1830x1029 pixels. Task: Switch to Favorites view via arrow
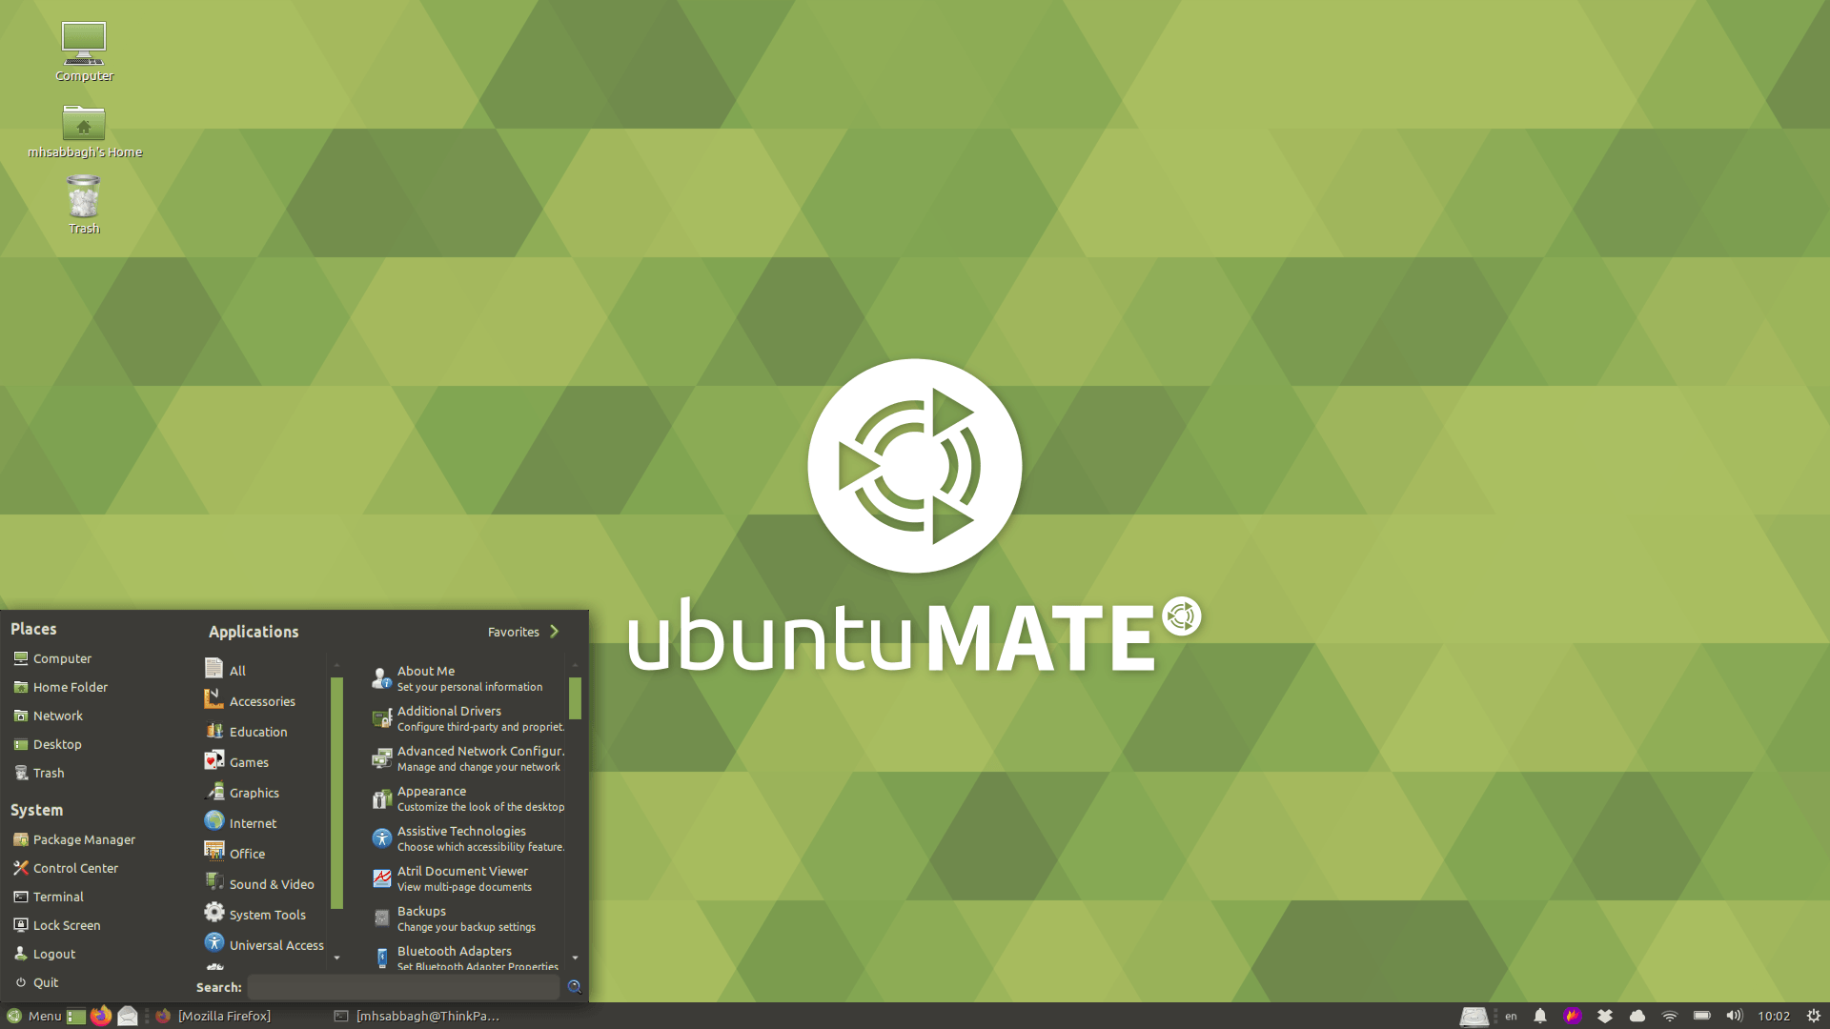pos(555,632)
